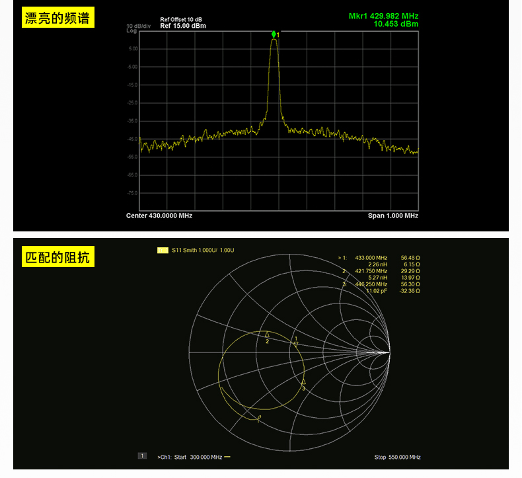Select the 421.750 MHz marker 2 readout
The width and height of the screenshot is (522, 478).
[x=371, y=271]
